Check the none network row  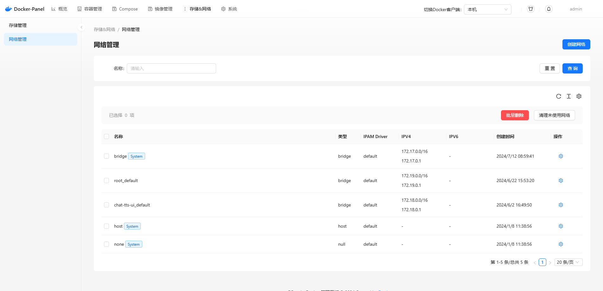coord(106,244)
